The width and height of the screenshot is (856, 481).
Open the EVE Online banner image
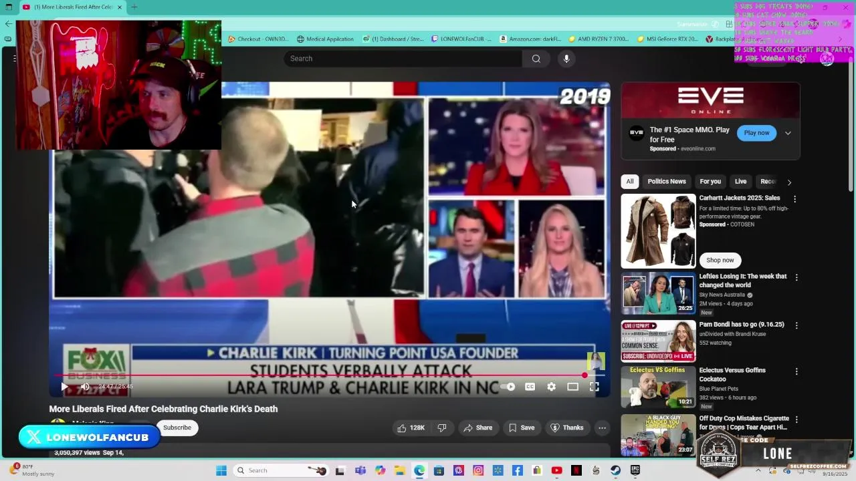(710, 100)
